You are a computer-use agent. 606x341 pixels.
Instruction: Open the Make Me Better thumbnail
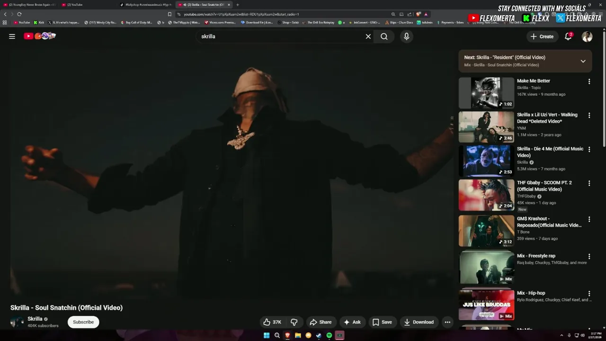486,93
